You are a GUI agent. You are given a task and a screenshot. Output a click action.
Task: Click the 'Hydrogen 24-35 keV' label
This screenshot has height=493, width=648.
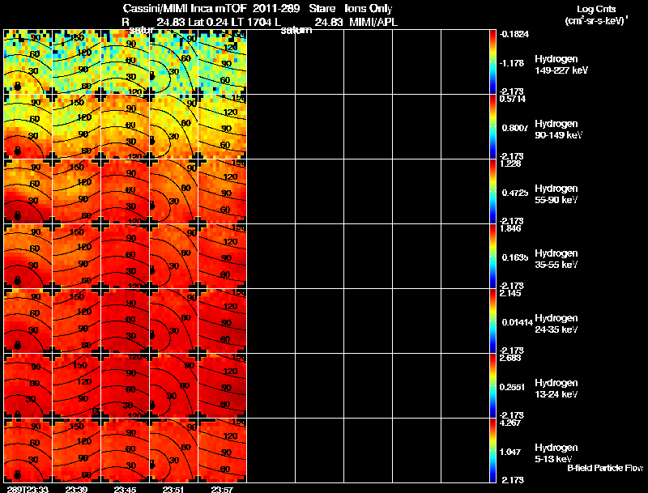click(x=556, y=324)
